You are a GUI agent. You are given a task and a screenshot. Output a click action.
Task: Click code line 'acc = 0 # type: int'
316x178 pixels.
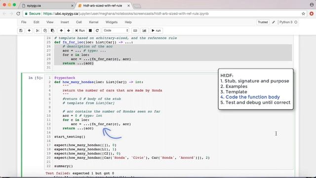(82, 116)
